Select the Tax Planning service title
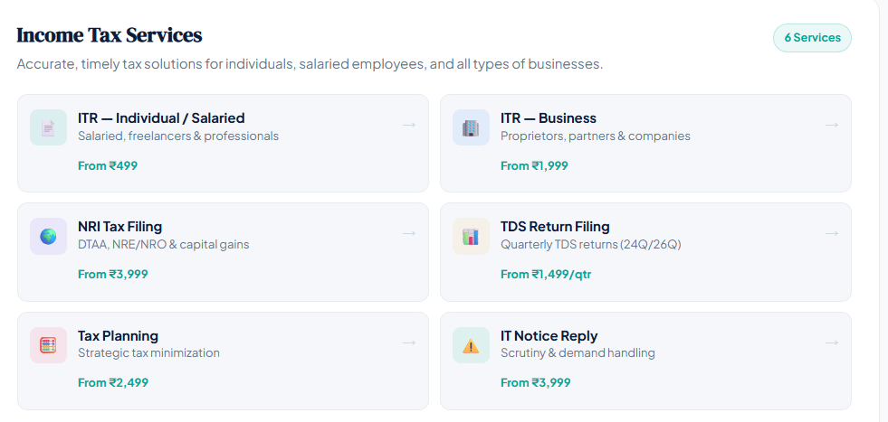888x422 pixels. pyautogui.click(x=118, y=336)
